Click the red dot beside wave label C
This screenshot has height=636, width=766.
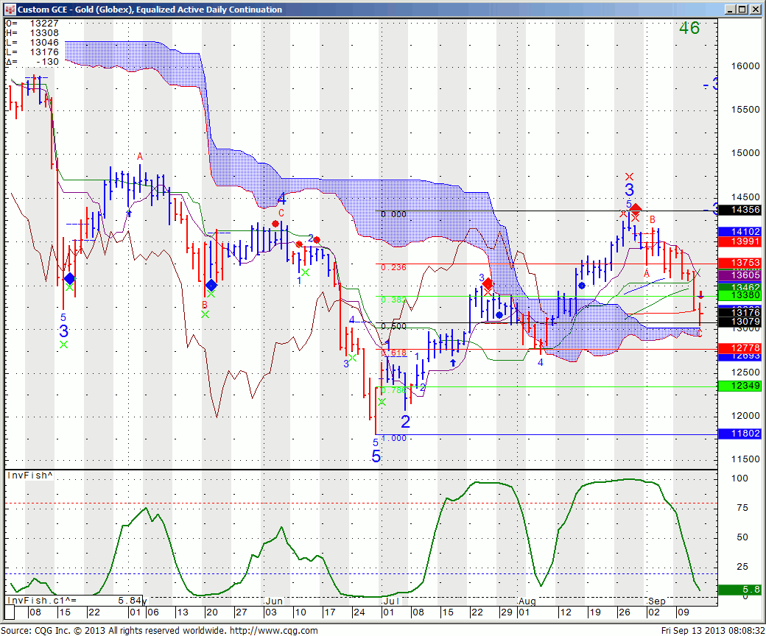coord(275,224)
